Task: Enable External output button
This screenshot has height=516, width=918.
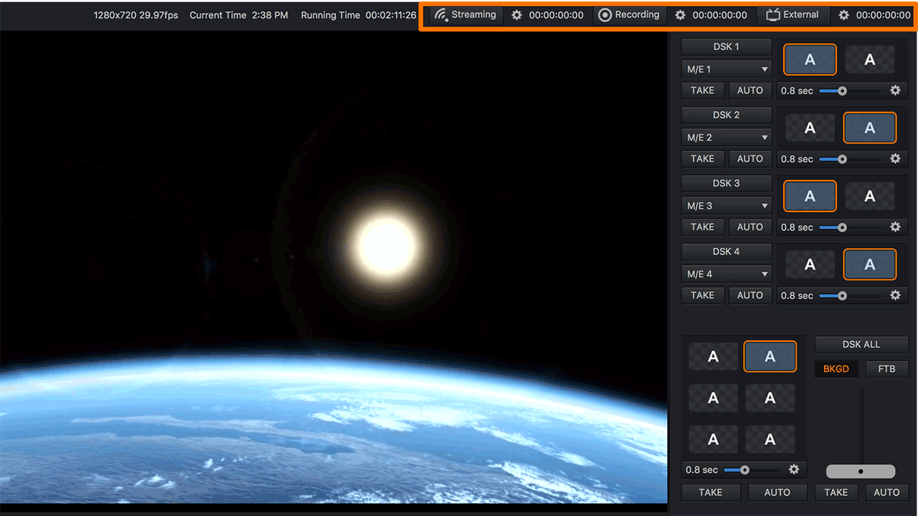Action: [x=793, y=15]
